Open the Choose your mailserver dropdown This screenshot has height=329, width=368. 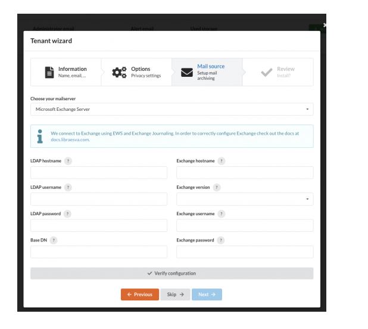172,109
